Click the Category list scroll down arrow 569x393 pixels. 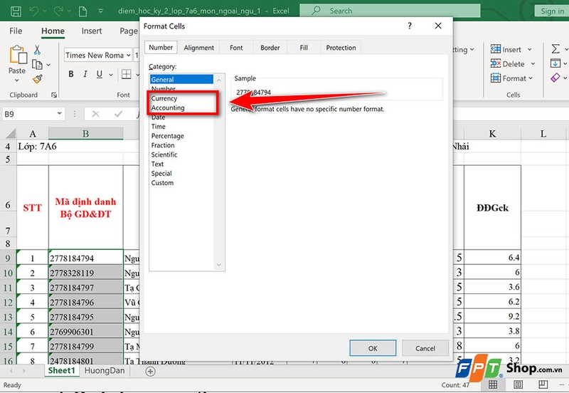(x=219, y=265)
